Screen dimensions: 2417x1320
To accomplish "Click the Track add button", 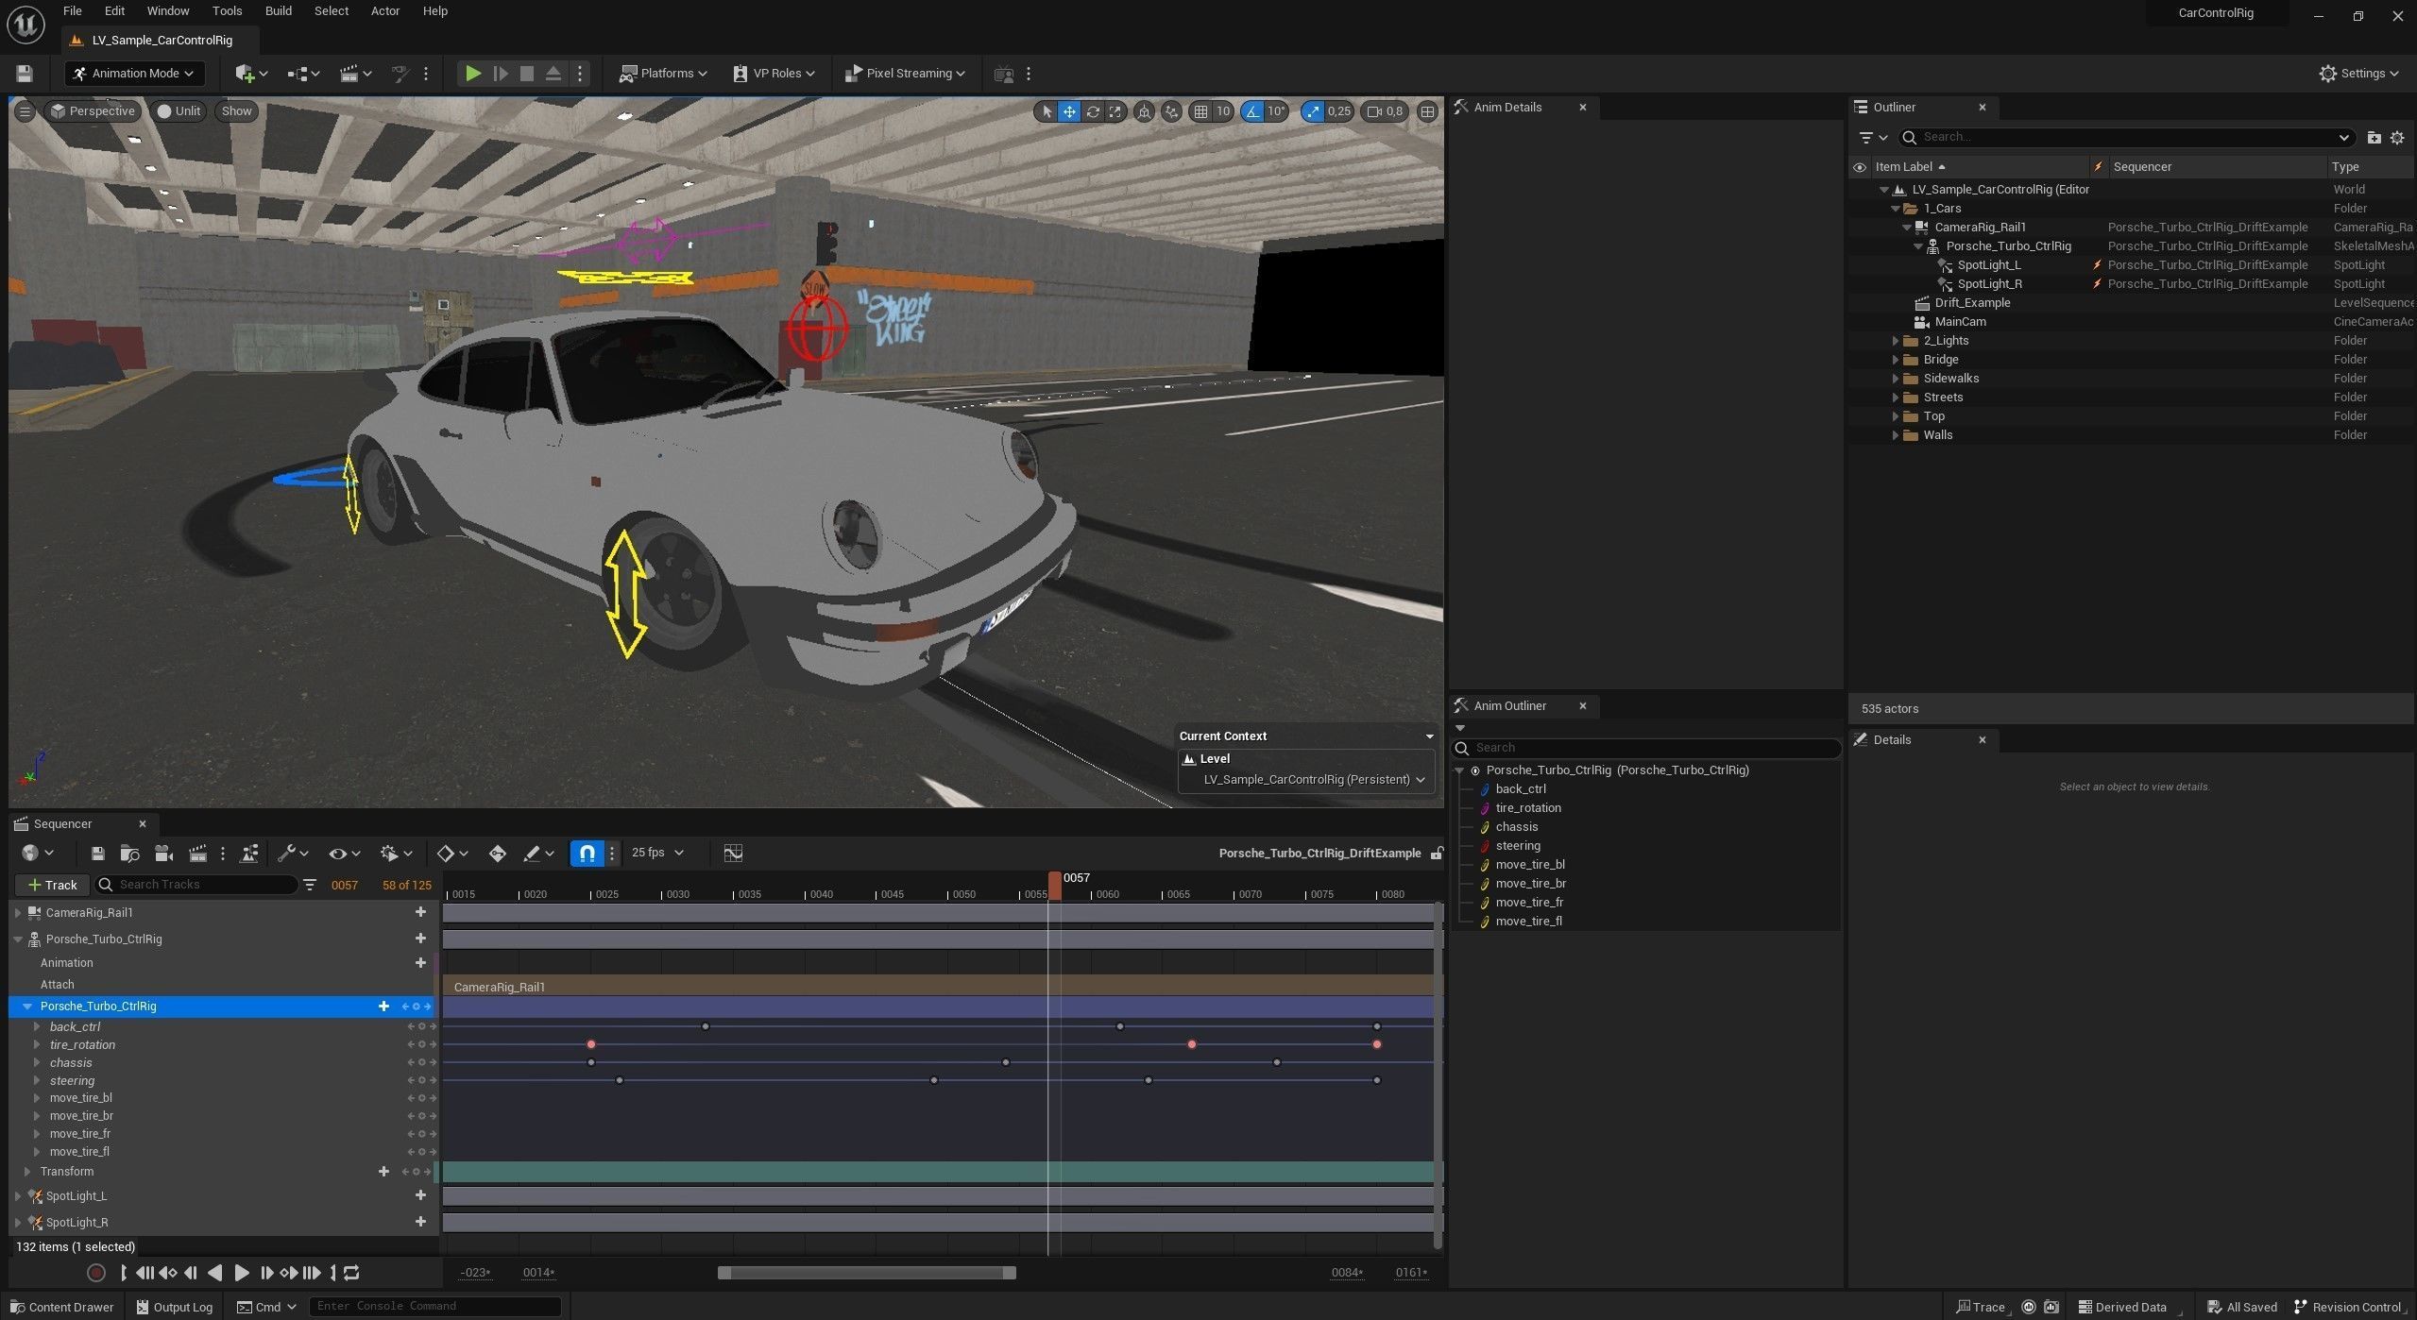I will (x=53, y=885).
